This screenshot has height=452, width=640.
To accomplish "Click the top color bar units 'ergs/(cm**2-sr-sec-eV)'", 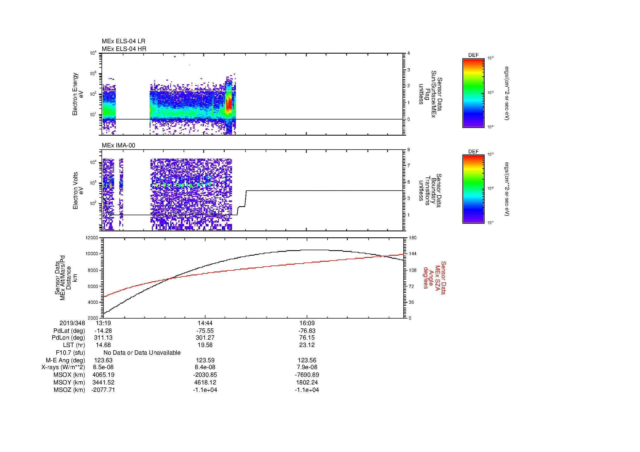I will tap(507, 93).
